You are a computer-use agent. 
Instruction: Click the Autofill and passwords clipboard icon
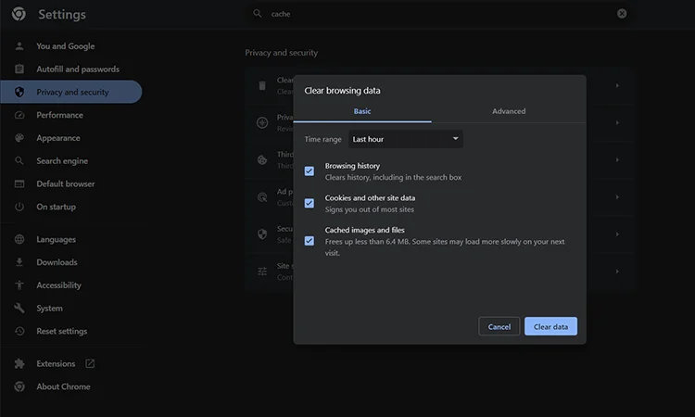click(x=19, y=69)
